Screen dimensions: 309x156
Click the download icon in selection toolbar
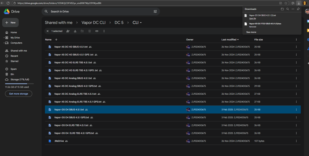click(x=75, y=31)
